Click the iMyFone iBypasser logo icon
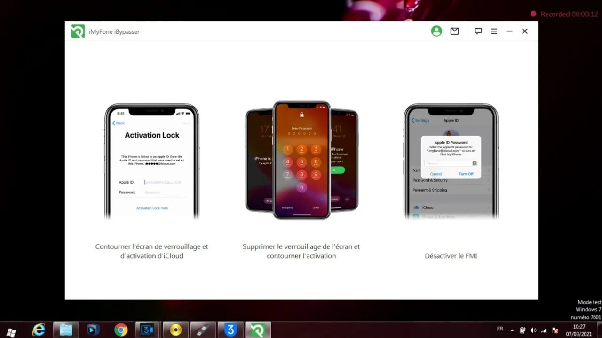Image resolution: width=602 pixels, height=338 pixels. 78,31
